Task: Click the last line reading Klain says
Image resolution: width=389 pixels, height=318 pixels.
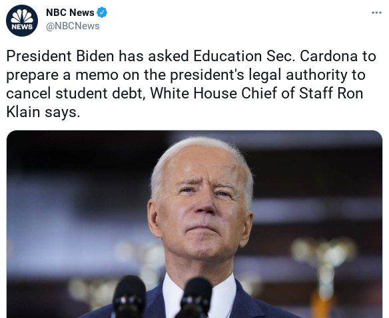Action: (43, 112)
